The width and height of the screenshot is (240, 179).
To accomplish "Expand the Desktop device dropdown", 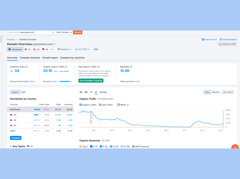I will tap(64, 49).
